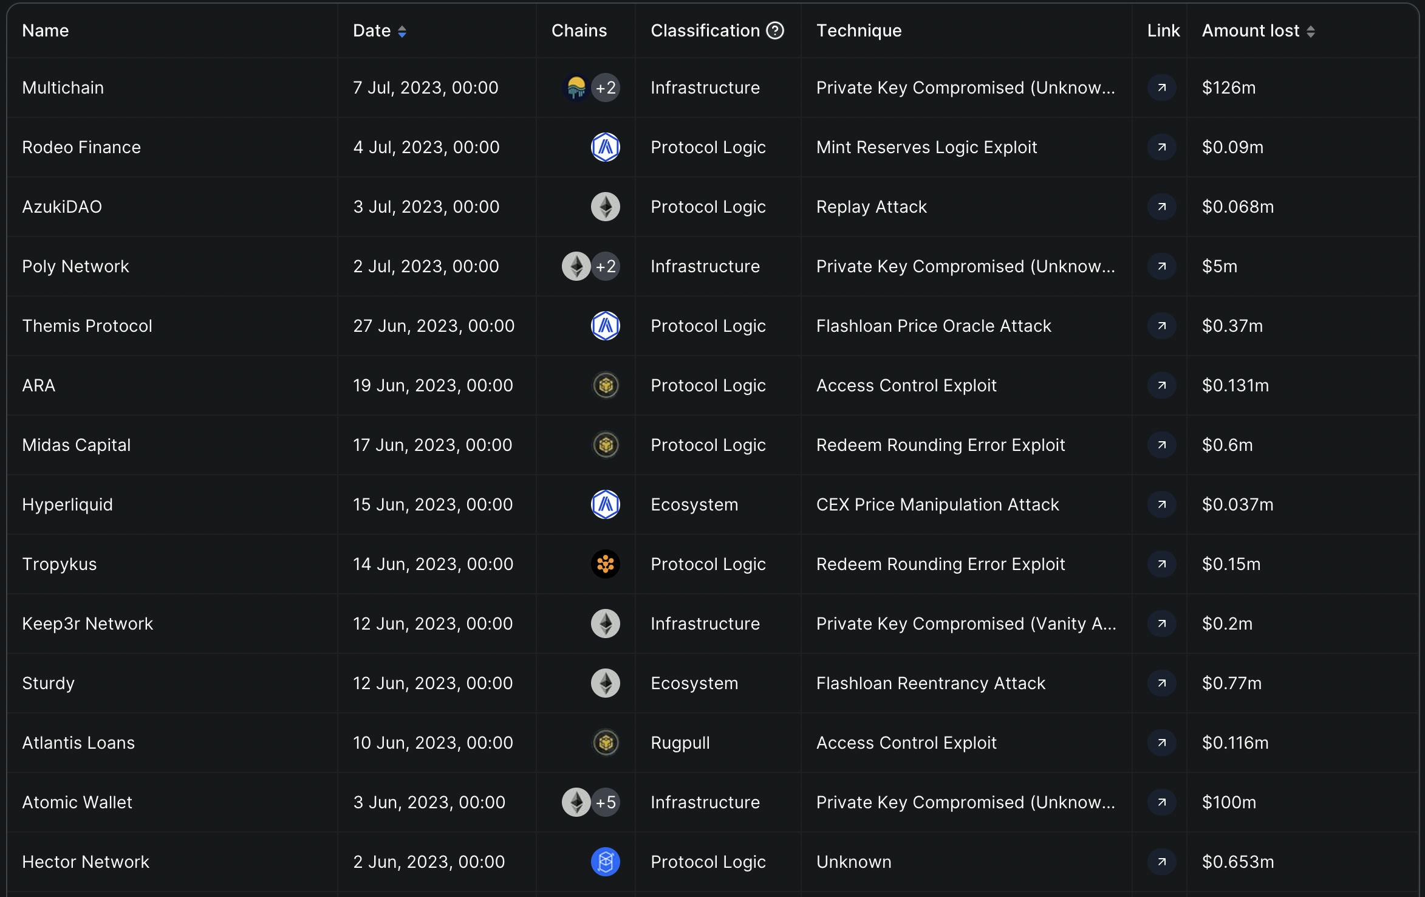
Task: Click the BSC chain icon for ARA
Action: tap(605, 385)
